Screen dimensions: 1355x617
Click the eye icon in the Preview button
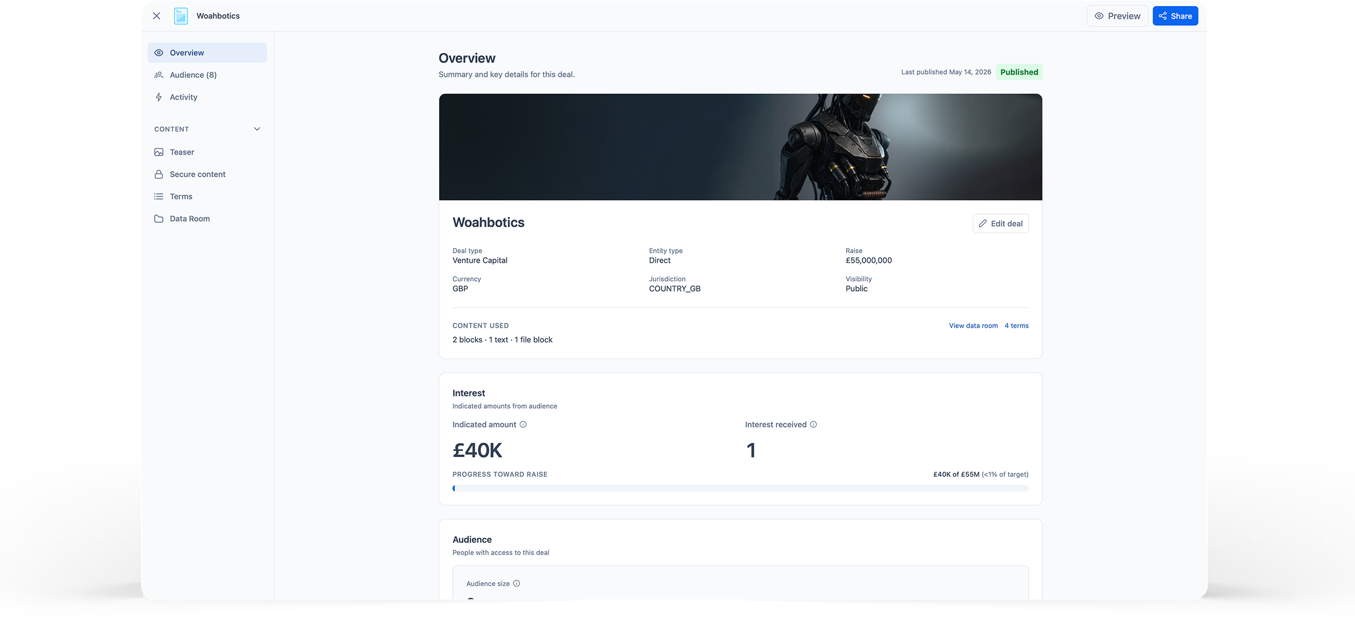pos(1099,16)
